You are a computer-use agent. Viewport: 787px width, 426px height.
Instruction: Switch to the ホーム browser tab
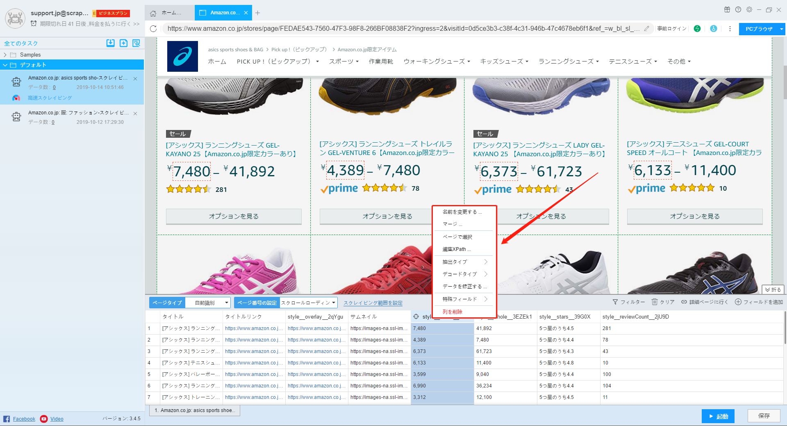coord(170,13)
